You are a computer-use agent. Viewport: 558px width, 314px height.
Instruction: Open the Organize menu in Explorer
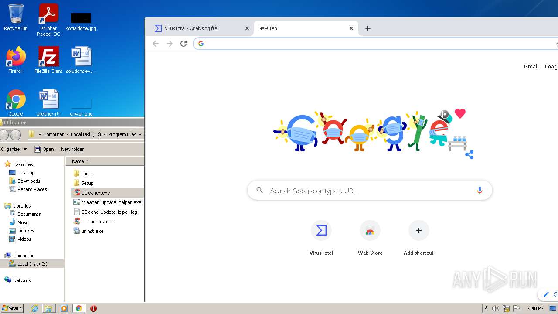(14, 149)
